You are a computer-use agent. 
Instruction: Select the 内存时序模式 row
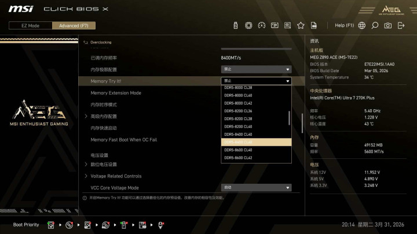(x=192, y=105)
